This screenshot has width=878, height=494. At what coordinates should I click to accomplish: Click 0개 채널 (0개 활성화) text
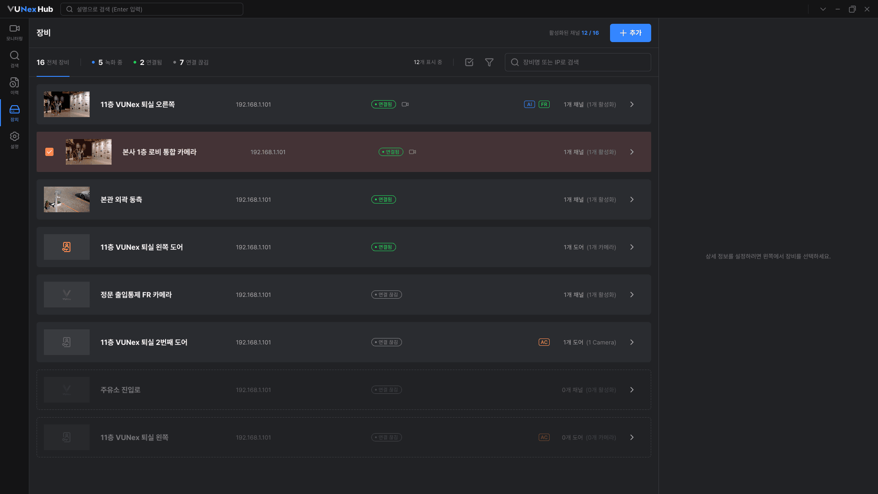click(x=589, y=390)
